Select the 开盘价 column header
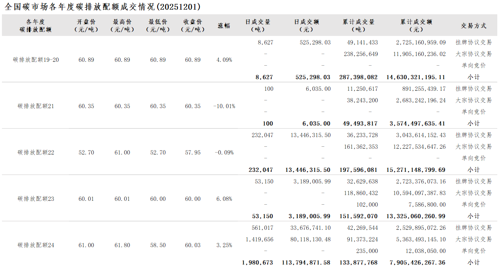 coord(86,25)
